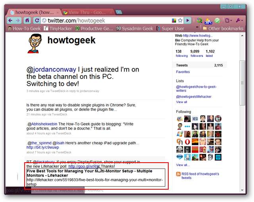Click the vertical scrollbar thumb
Image resolution: width=254 pixels, height=202 pixels.
tap(242, 83)
